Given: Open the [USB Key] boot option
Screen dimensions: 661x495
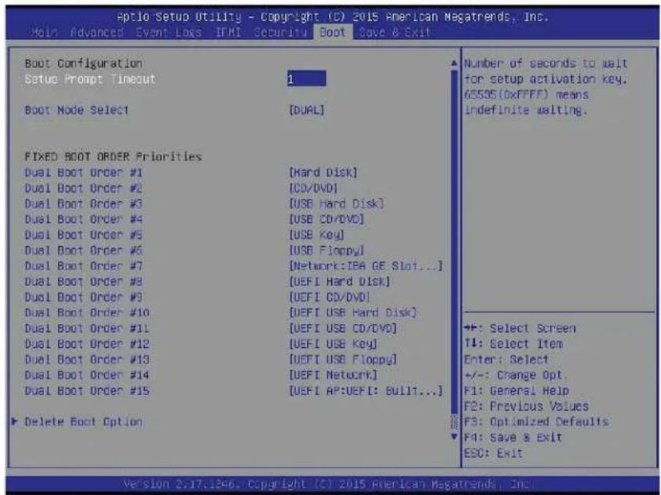Looking at the screenshot, I should pyautogui.click(x=316, y=235).
